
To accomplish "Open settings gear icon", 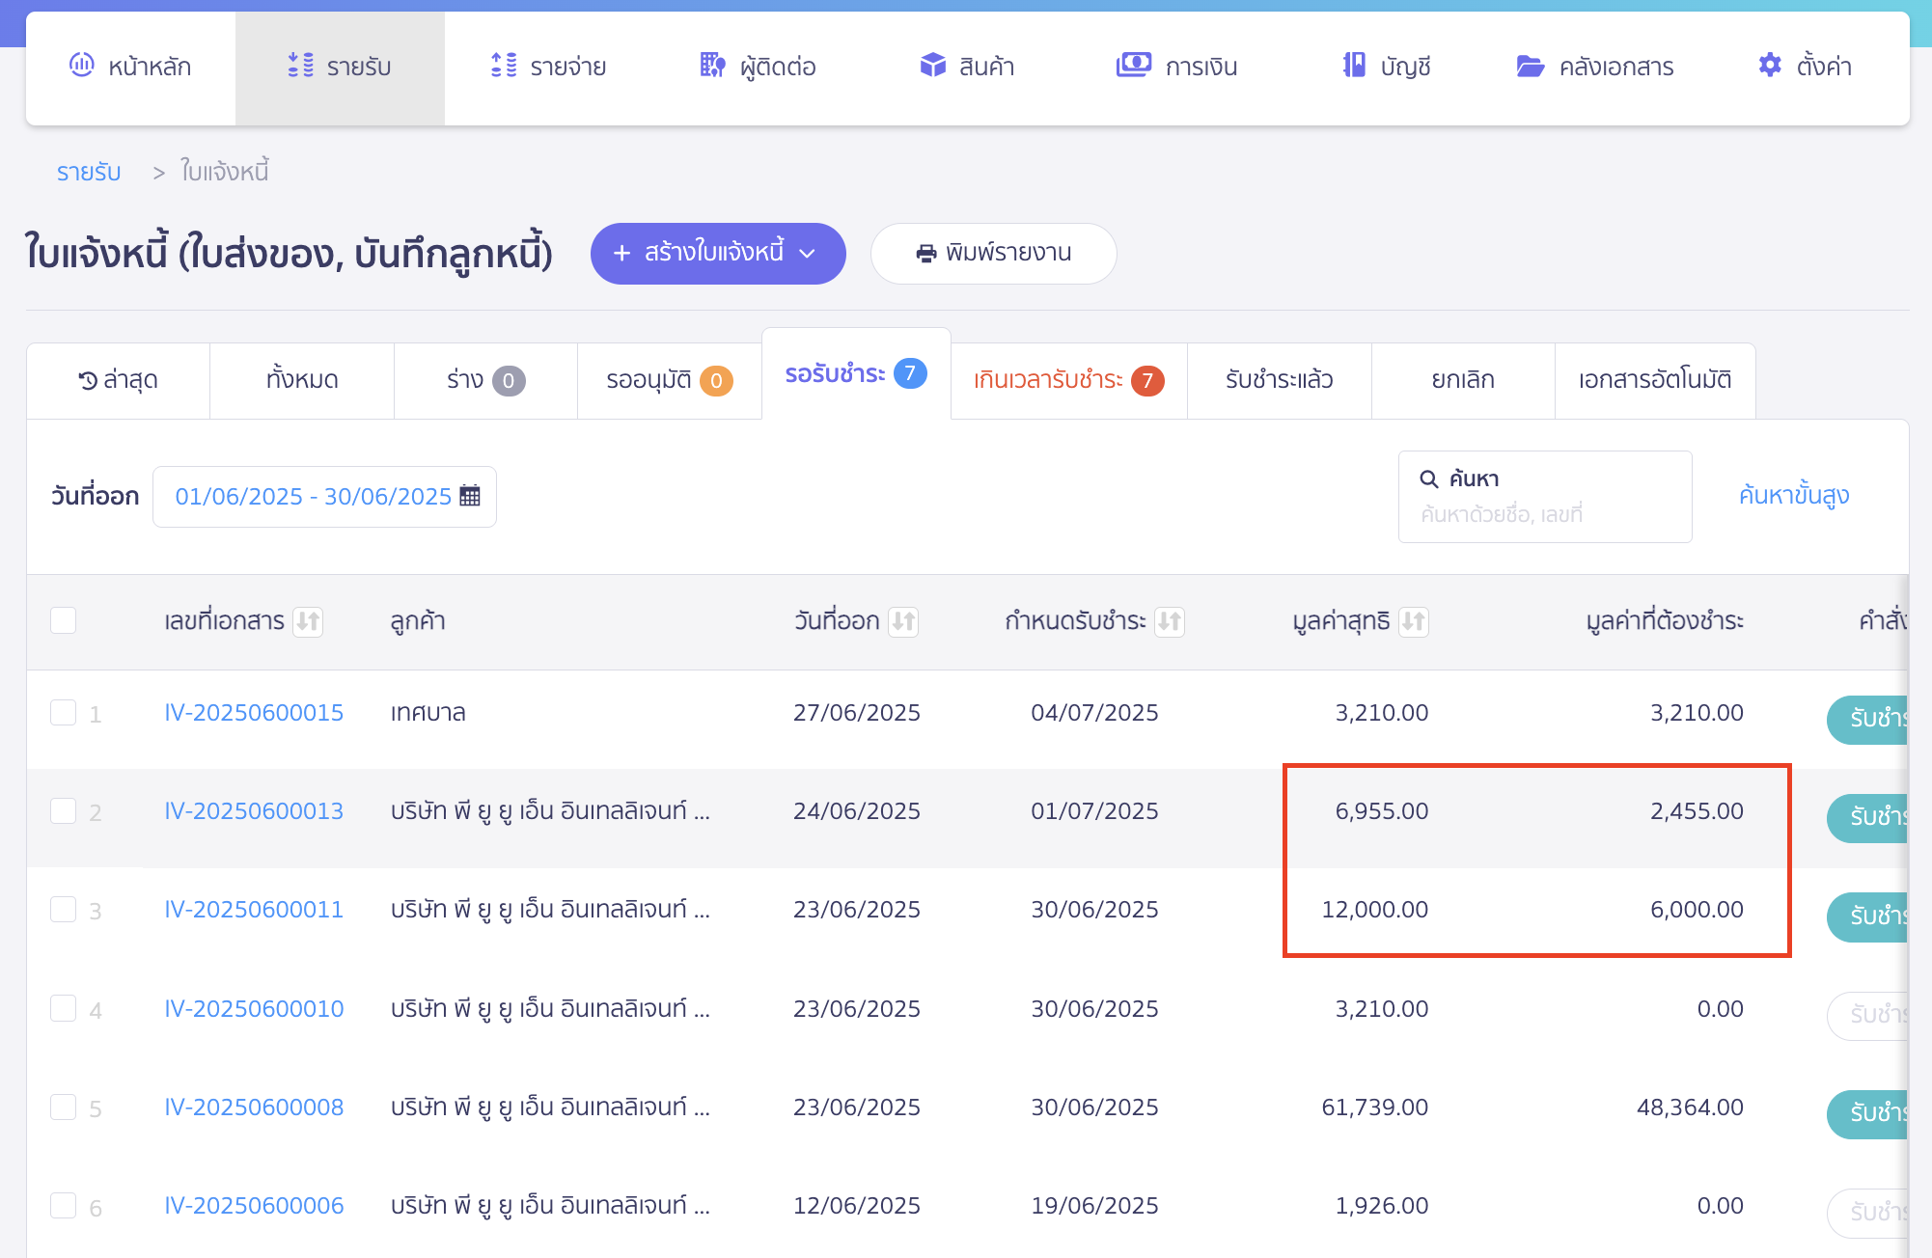I will (1770, 66).
